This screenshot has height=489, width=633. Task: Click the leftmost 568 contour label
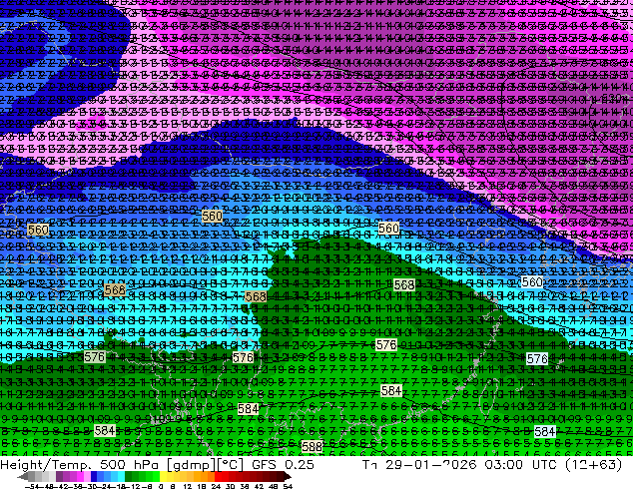115,289
